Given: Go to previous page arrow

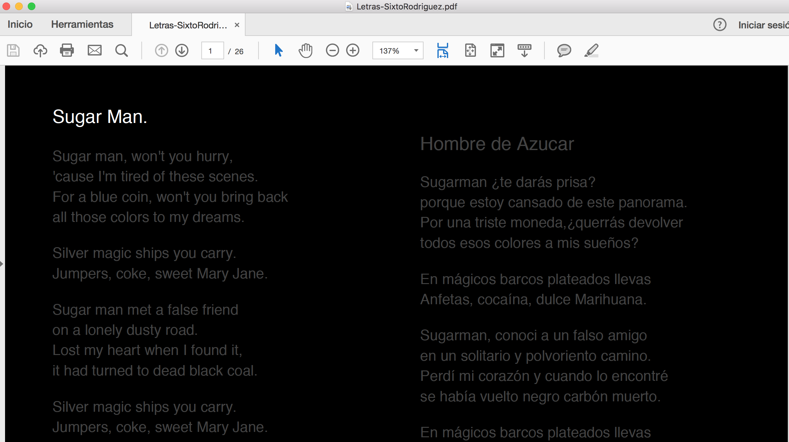Looking at the screenshot, I should click(161, 50).
